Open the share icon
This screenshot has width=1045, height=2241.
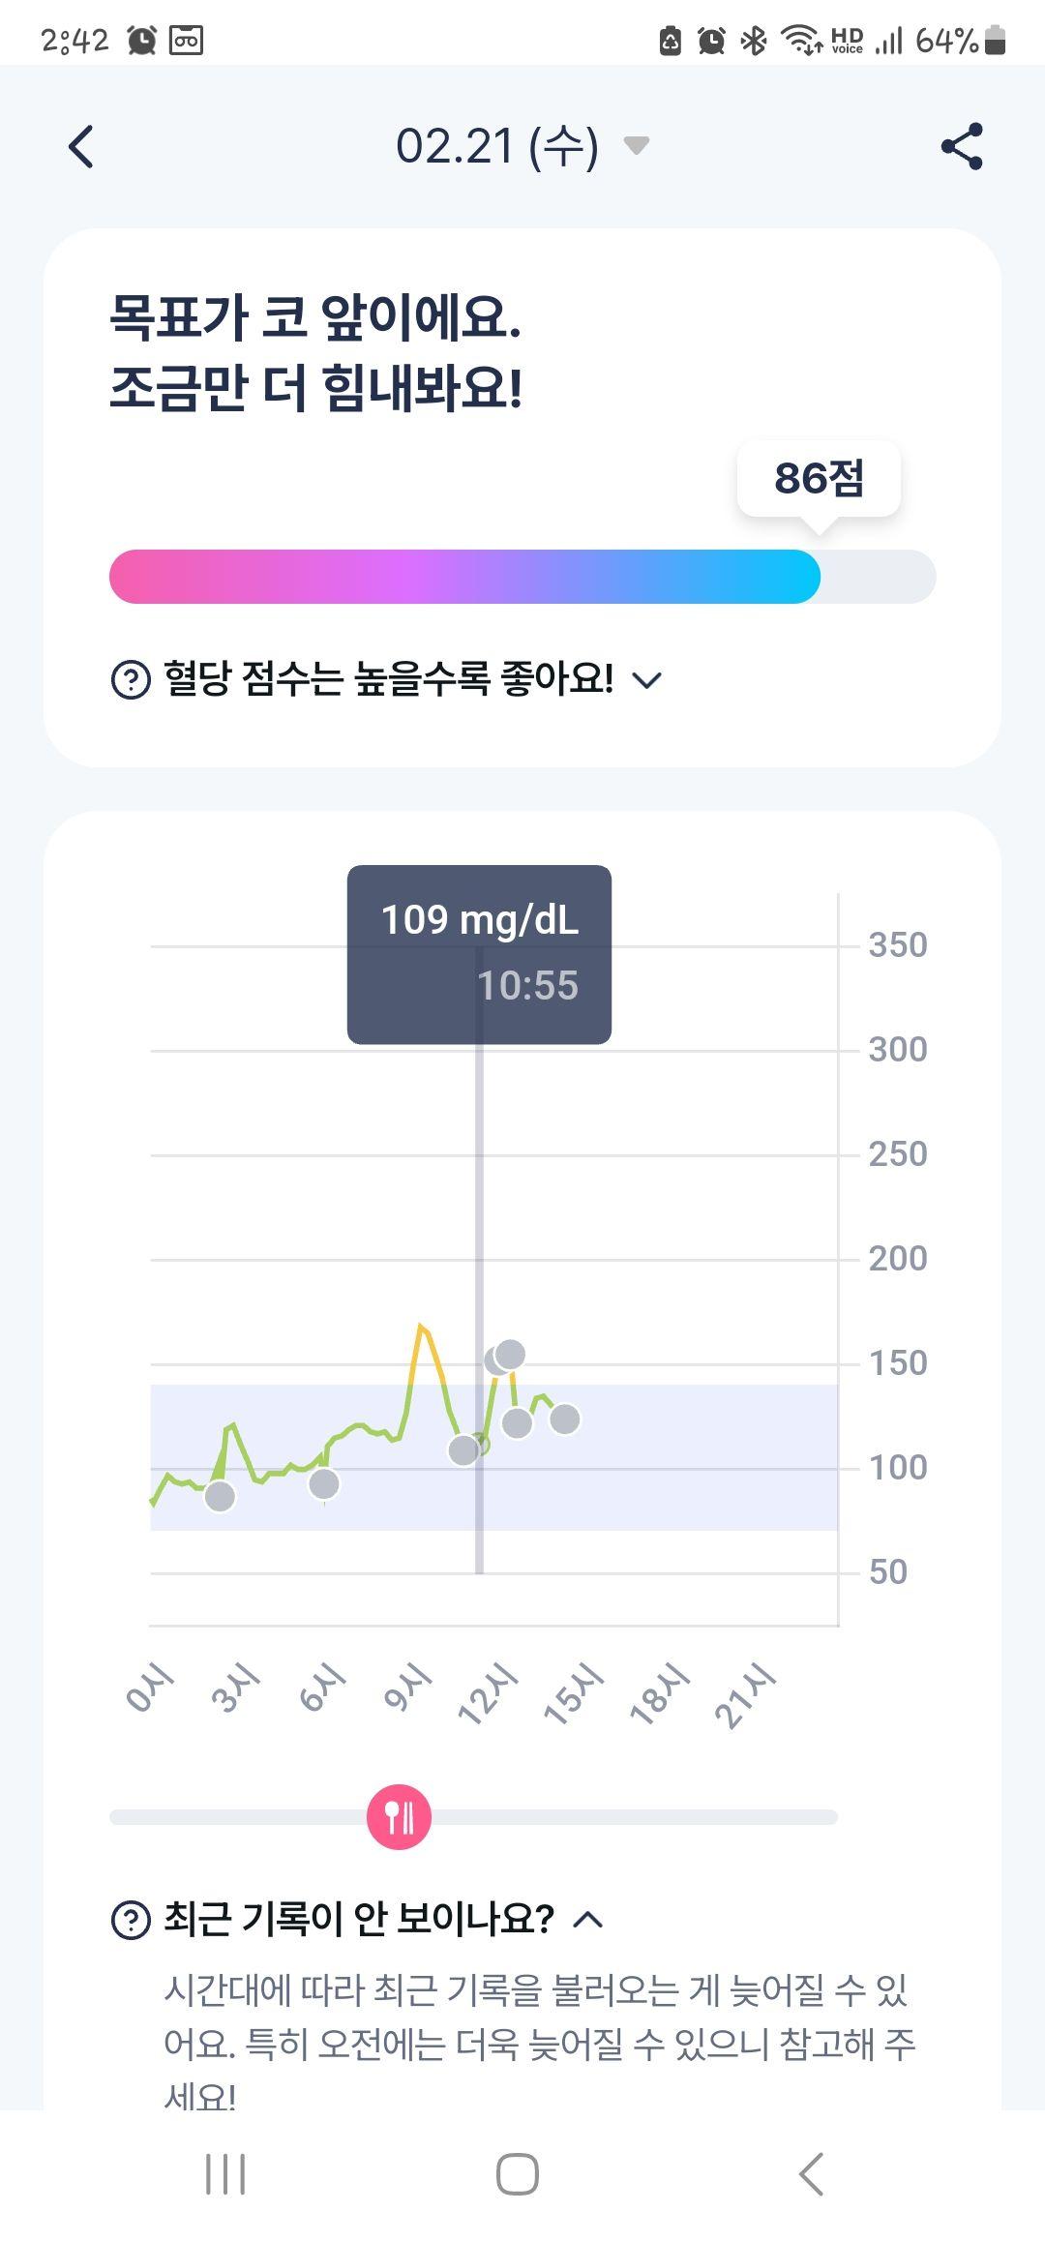[962, 146]
